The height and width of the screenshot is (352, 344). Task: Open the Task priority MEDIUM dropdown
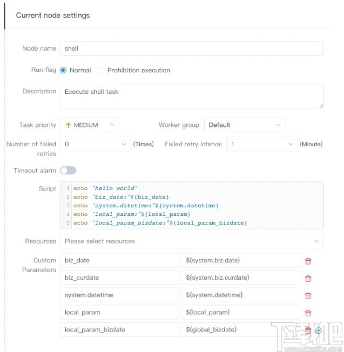coord(89,125)
